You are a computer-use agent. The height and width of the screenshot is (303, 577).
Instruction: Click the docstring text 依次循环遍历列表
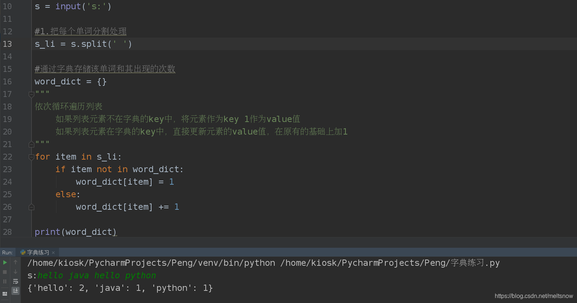tap(69, 107)
